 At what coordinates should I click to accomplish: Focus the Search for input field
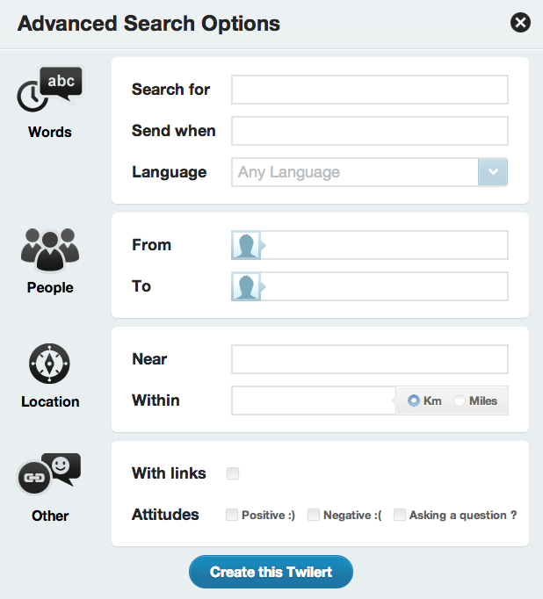click(370, 90)
